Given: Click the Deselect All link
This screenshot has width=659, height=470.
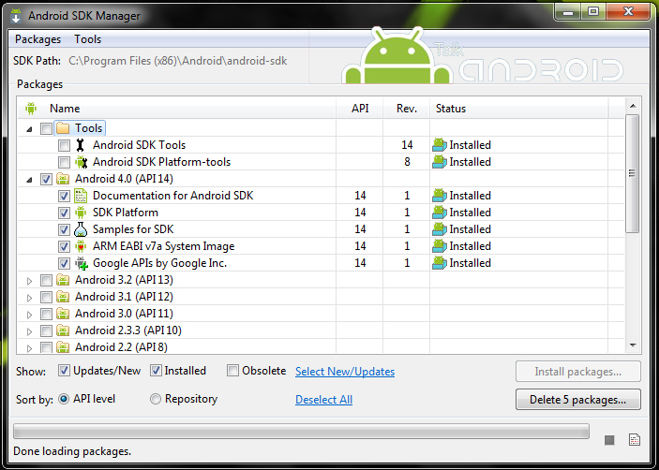Looking at the screenshot, I should point(323,400).
